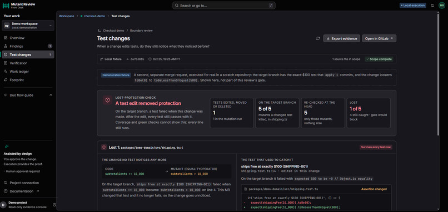The width and height of the screenshot is (448, 212).
Task: Open the MR user avatar
Action: [x=442, y=6]
